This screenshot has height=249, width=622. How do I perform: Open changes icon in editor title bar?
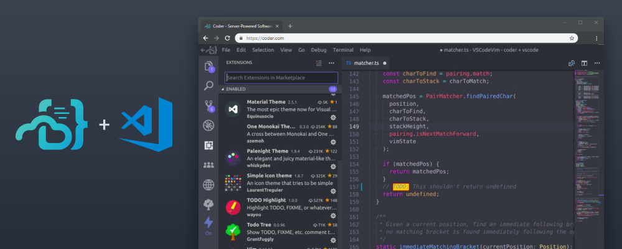572,63
